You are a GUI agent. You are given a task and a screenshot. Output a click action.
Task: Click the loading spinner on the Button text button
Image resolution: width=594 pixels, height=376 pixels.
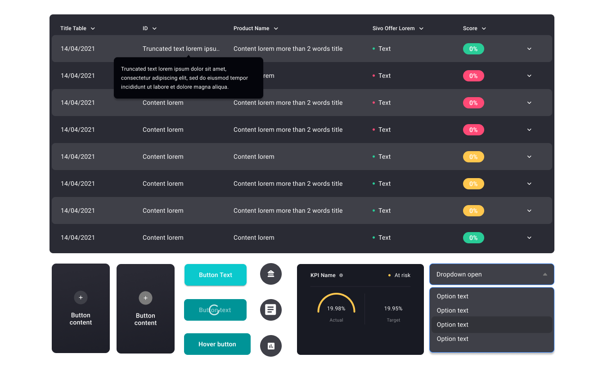[215, 310]
